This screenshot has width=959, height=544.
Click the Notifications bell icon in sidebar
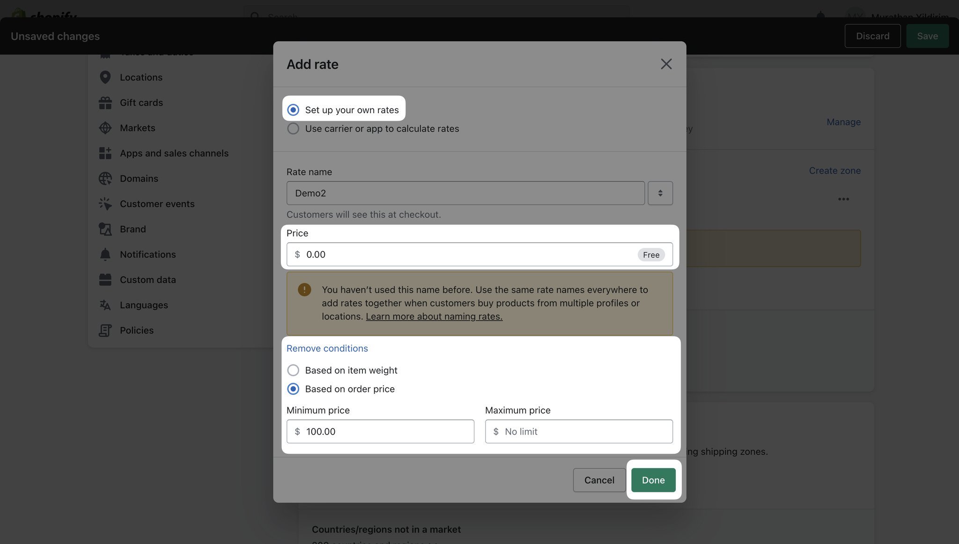(105, 254)
